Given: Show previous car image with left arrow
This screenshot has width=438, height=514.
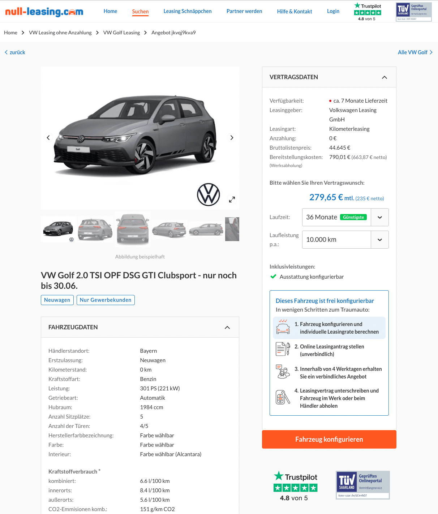Looking at the screenshot, I should 48,138.
